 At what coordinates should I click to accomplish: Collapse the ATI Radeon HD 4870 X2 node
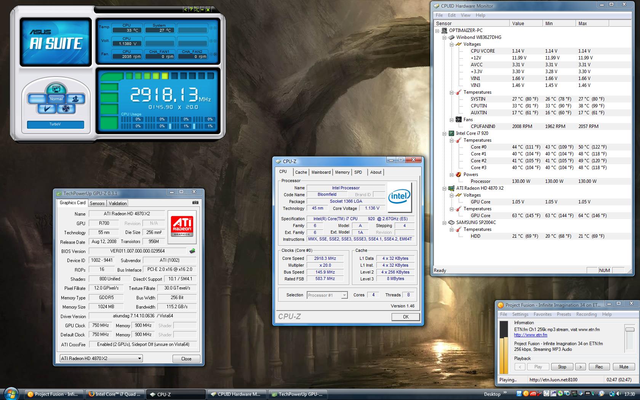coord(444,188)
